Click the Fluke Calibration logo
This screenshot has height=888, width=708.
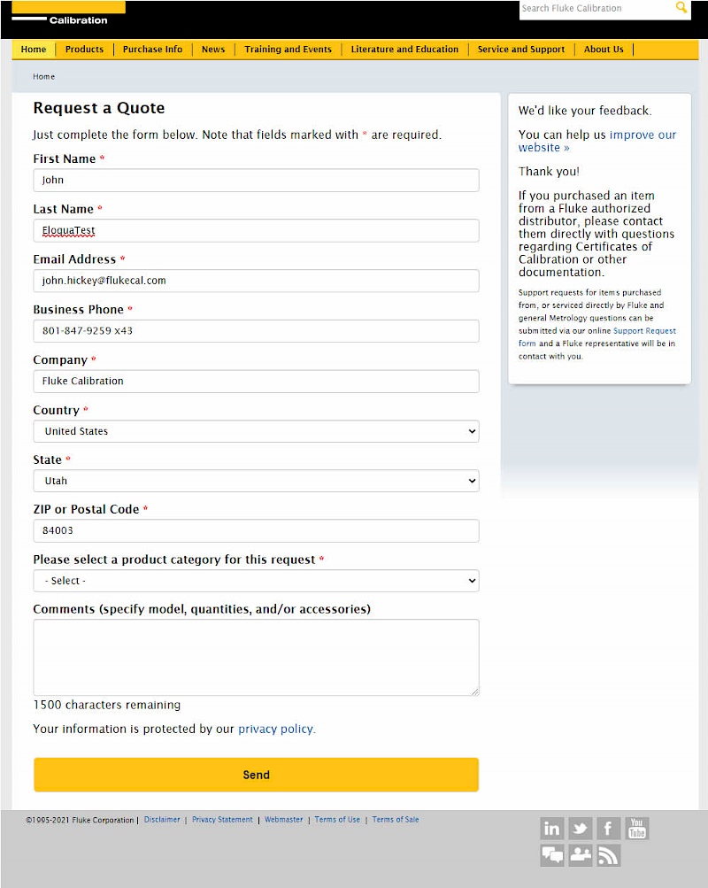point(69,14)
